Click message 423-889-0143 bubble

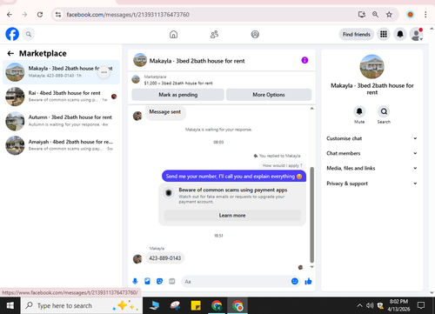click(164, 258)
